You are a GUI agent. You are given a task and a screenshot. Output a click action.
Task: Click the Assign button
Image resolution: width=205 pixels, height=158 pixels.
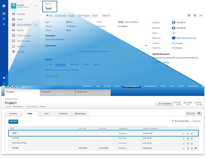point(71,16)
